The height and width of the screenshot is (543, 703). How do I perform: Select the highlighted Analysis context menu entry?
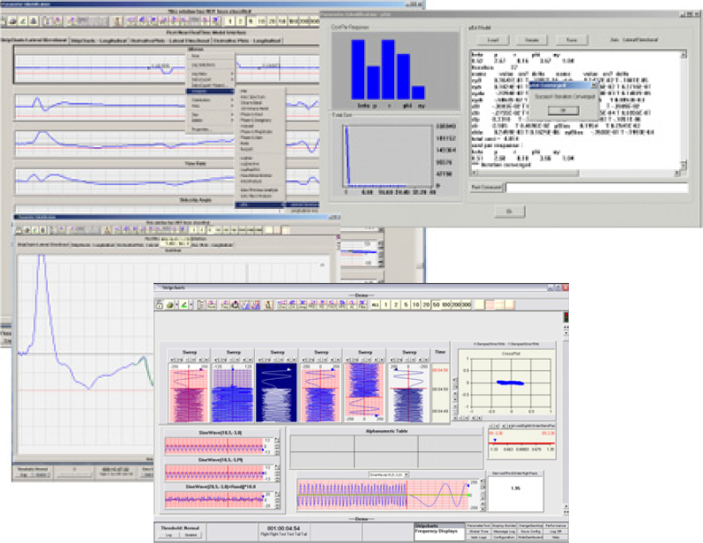210,91
